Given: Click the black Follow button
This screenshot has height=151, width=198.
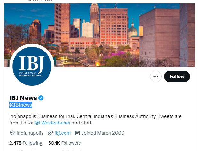Looking at the screenshot, I should coord(177,76).
